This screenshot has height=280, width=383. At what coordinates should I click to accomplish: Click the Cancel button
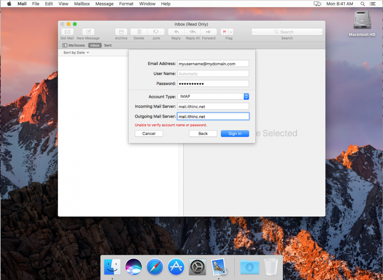(x=149, y=134)
